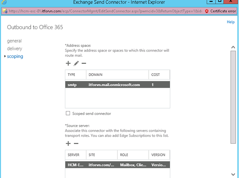Add a source server with plus icon
This screenshot has width=239, height=178.
[x=68, y=144]
